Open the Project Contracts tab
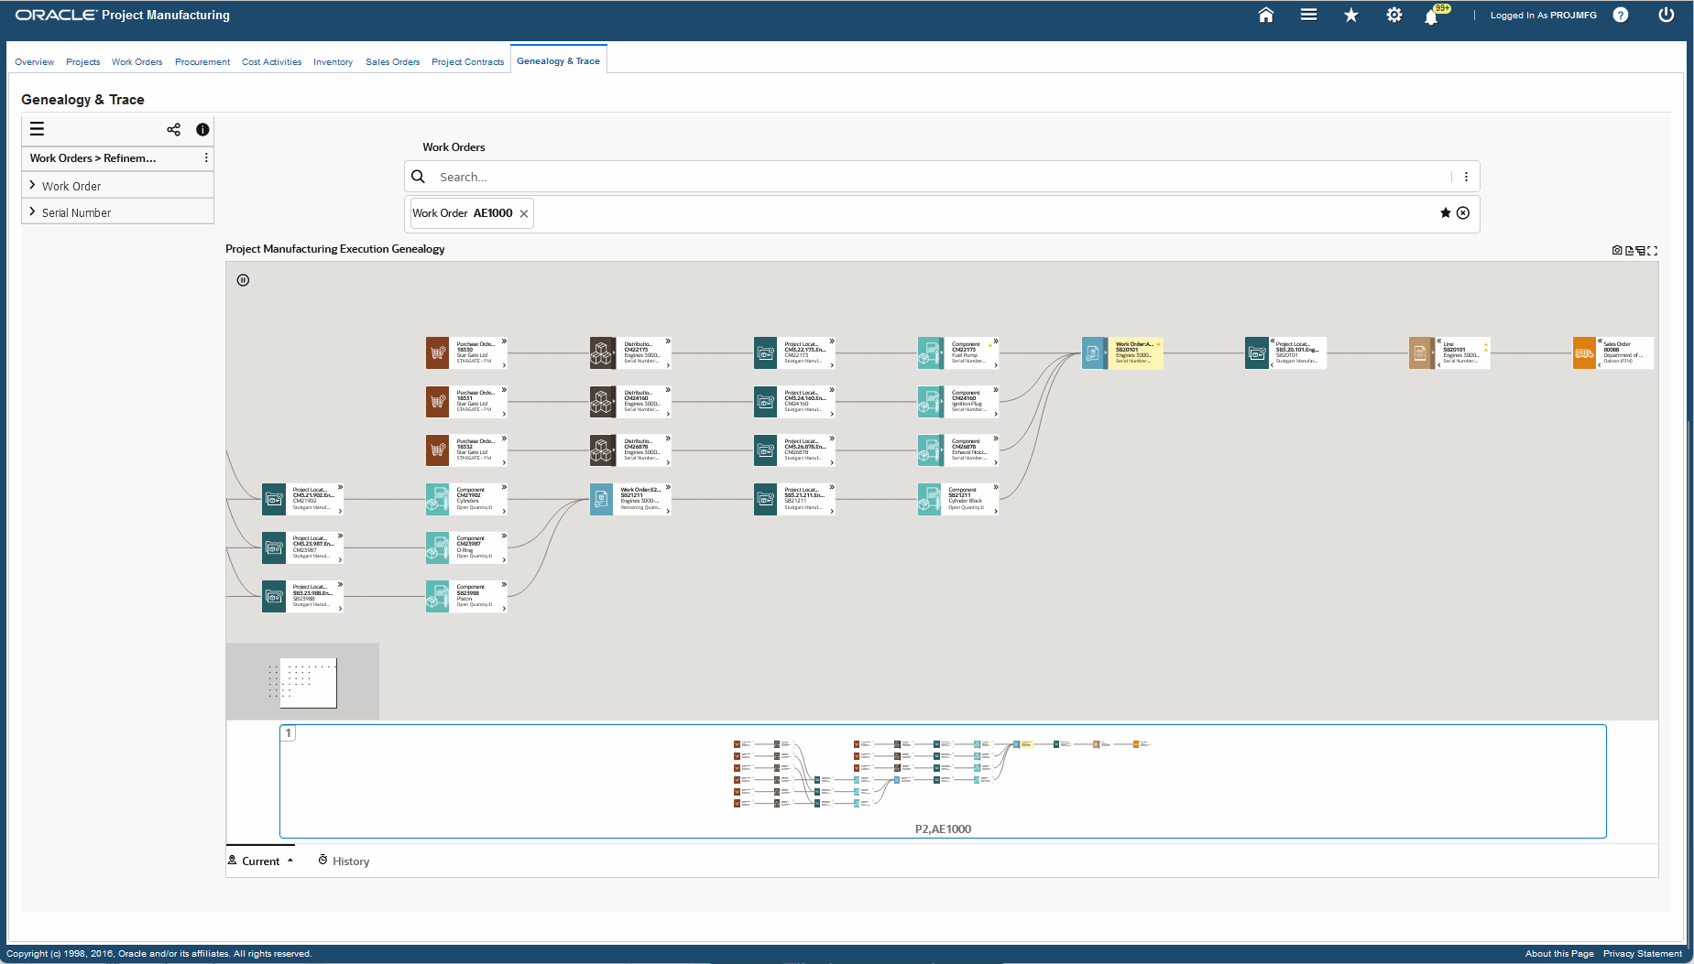This screenshot has height=964, width=1694. click(468, 62)
